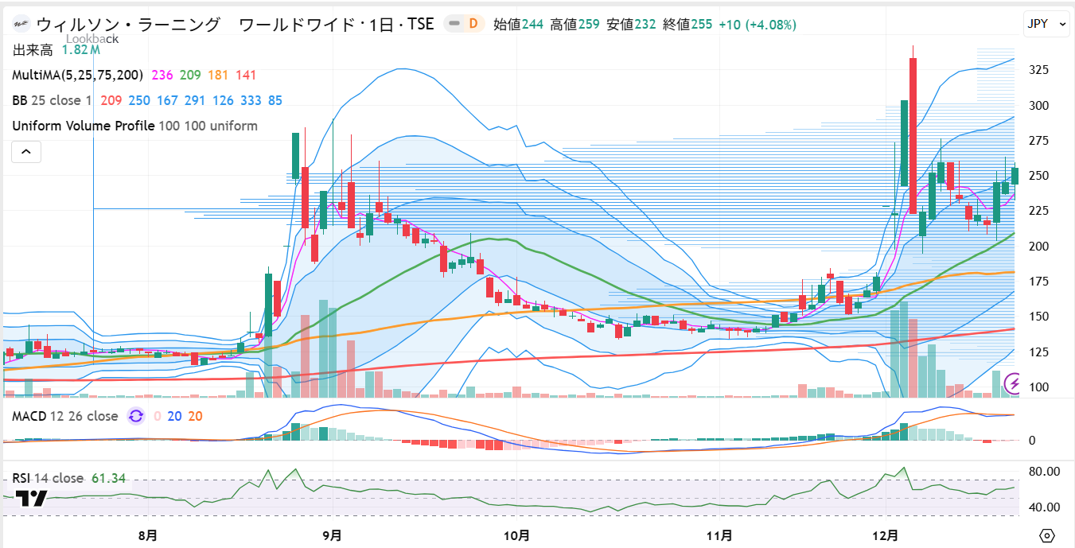Click the 300 level on price scale

coord(1038,106)
